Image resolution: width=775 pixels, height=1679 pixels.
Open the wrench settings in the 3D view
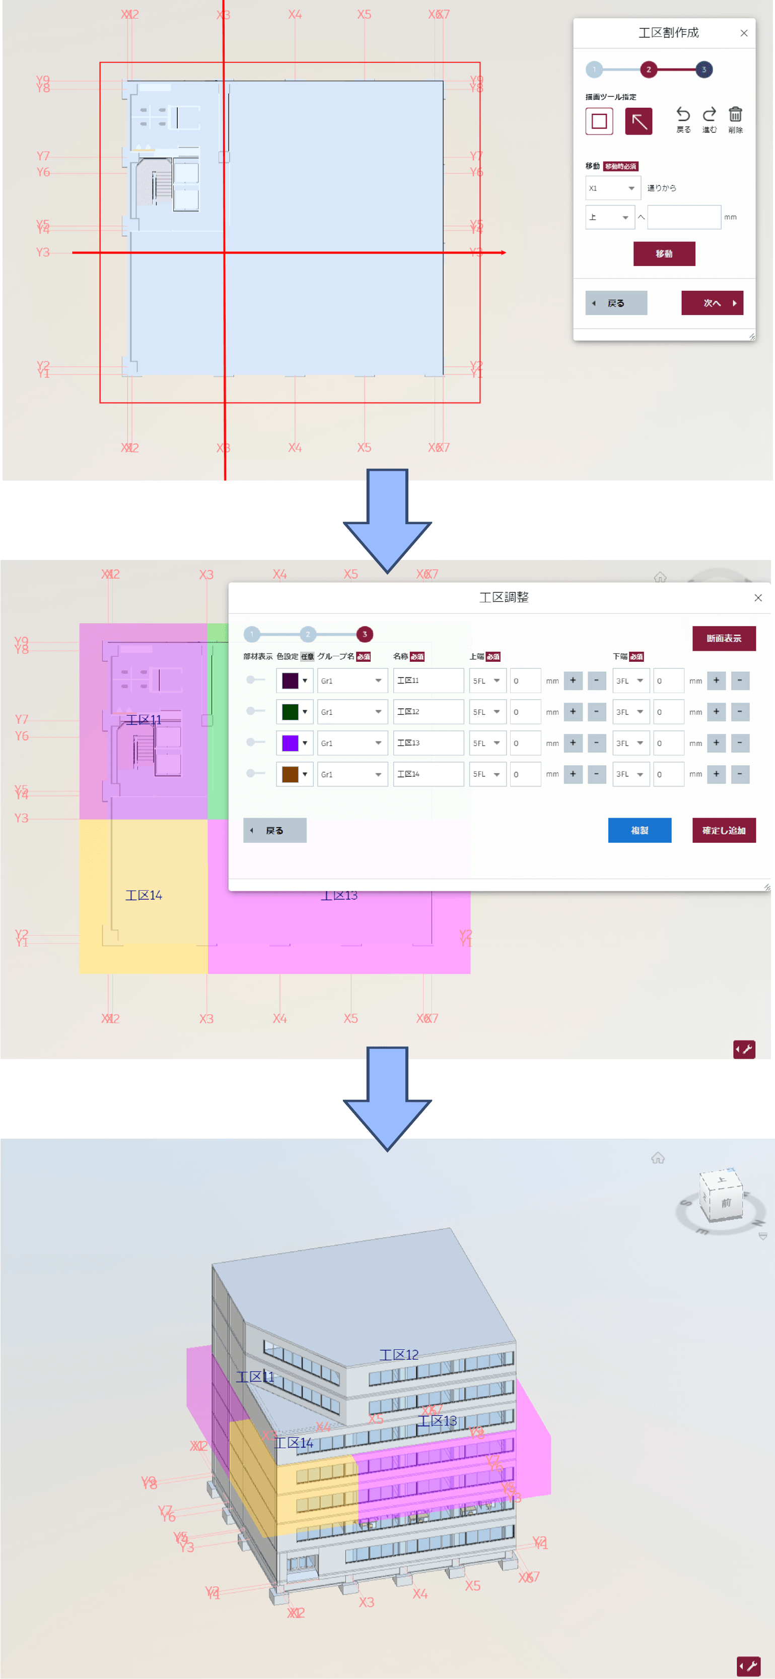(x=748, y=1666)
